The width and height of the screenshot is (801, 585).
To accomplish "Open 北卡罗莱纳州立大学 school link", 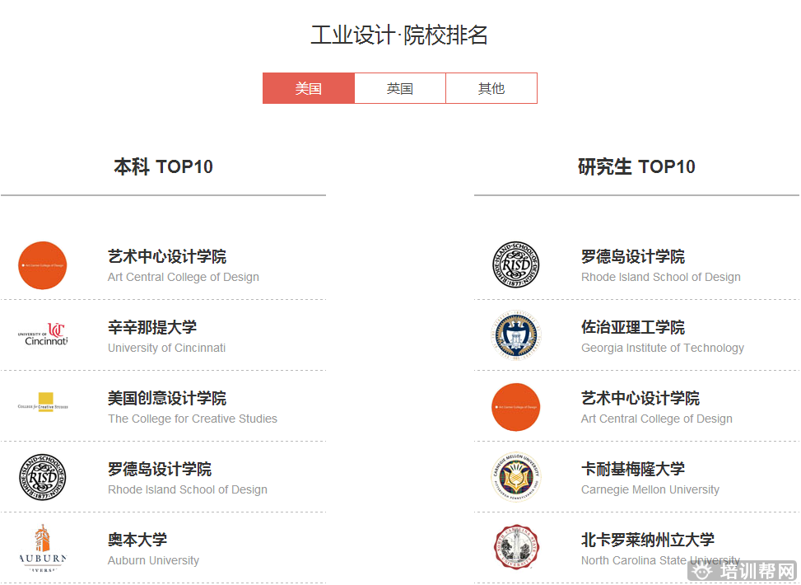I will pyautogui.click(x=648, y=540).
